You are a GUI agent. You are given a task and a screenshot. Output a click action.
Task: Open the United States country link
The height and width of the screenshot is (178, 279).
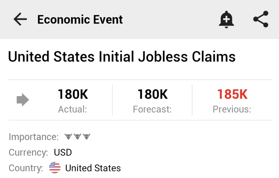point(93,168)
